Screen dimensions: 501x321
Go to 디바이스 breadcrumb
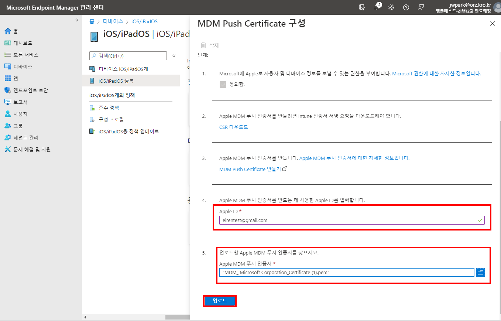(x=113, y=22)
